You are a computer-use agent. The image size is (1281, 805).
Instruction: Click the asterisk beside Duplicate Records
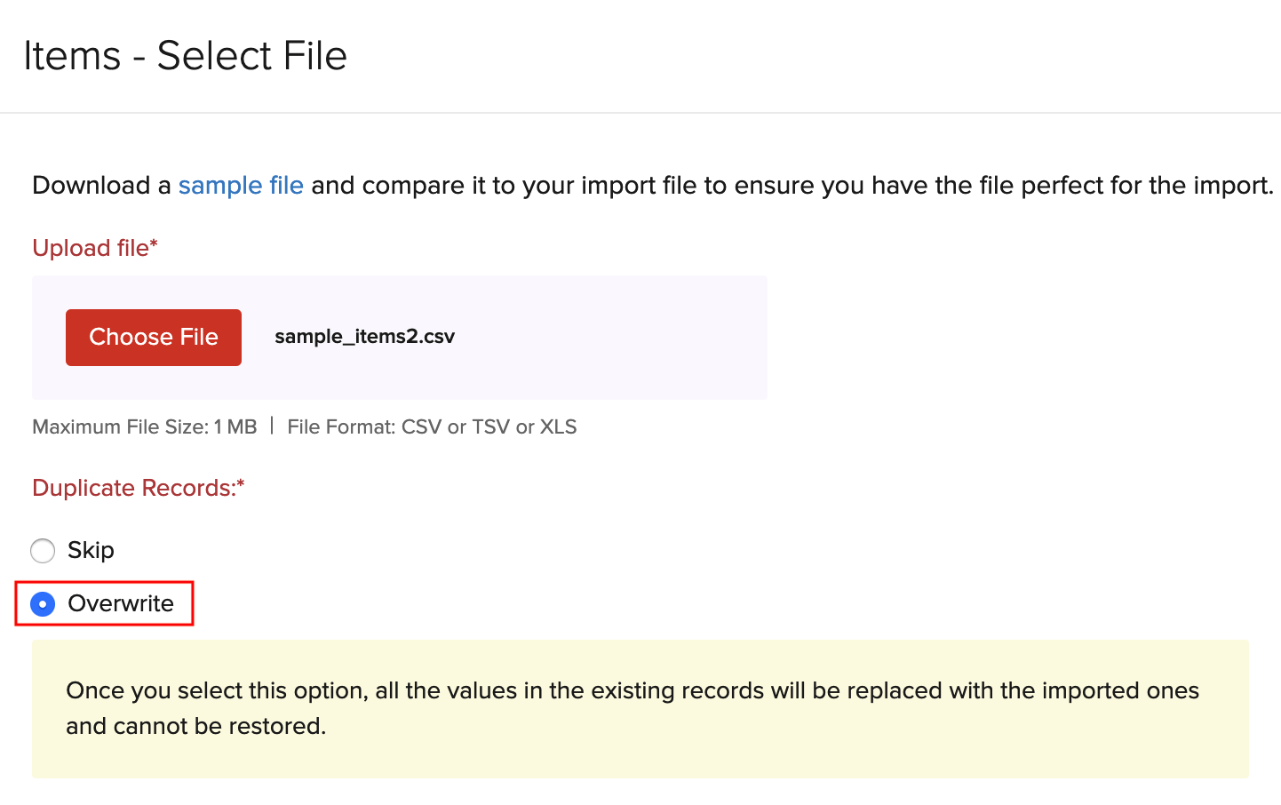coord(241,483)
